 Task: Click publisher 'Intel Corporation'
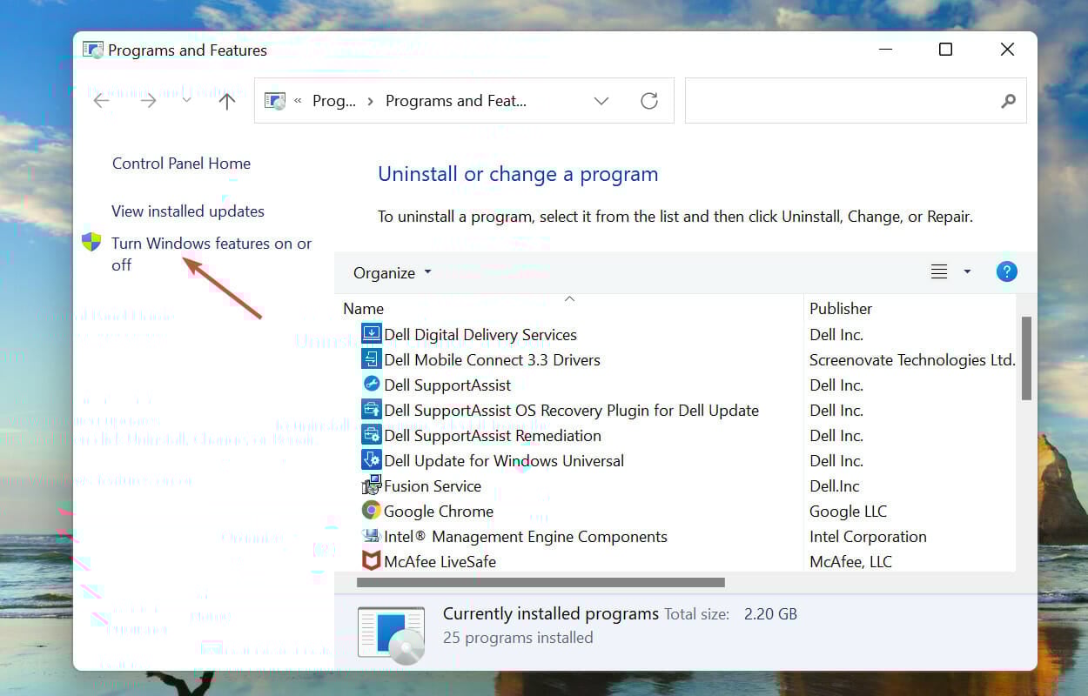[x=868, y=537]
